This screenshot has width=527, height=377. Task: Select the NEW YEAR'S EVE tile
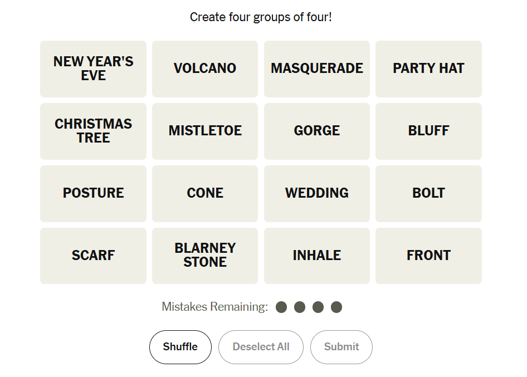tap(93, 68)
